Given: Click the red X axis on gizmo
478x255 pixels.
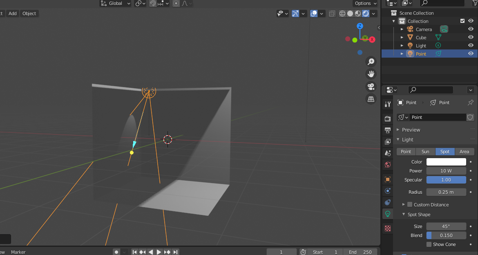Looking at the screenshot, I should [372, 40].
